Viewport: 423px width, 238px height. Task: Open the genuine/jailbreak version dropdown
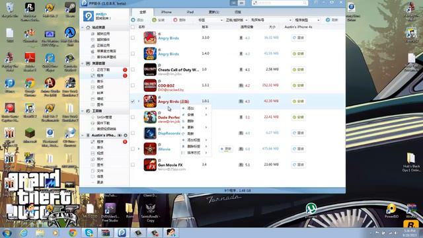237,20
